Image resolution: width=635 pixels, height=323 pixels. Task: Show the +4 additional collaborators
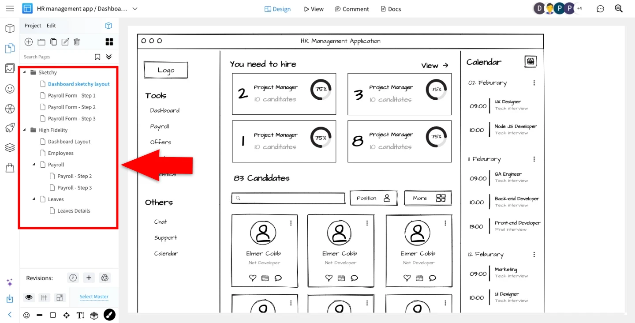(x=579, y=8)
